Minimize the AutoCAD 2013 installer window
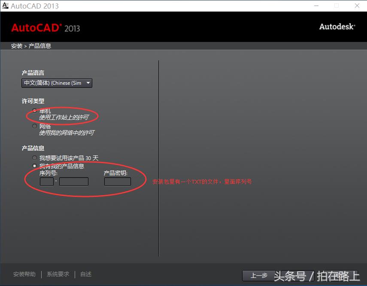Screen dimensions: 367x286 point(317,6)
